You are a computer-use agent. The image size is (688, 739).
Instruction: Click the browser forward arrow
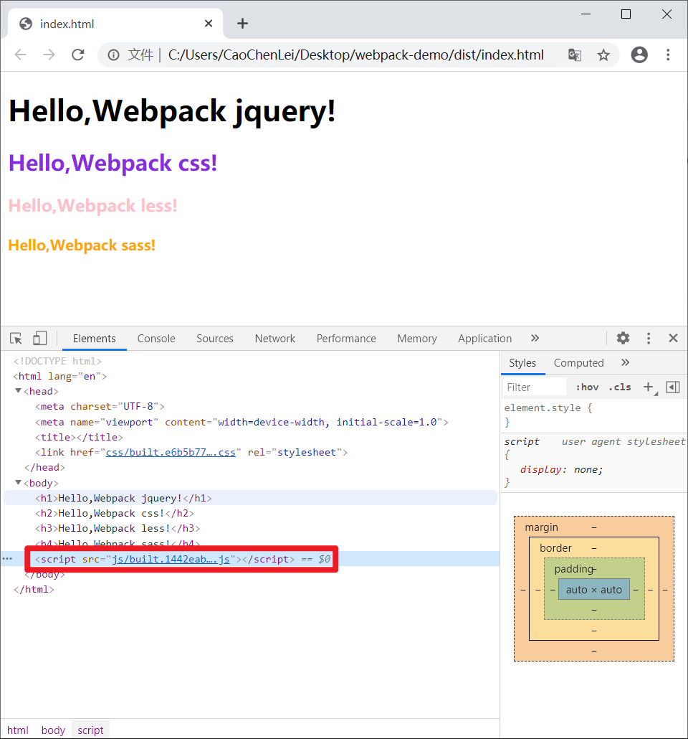pos(49,55)
